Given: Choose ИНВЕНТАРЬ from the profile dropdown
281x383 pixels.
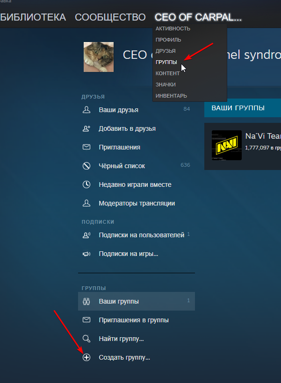Looking at the screenshot, I should tap(171, 96).
